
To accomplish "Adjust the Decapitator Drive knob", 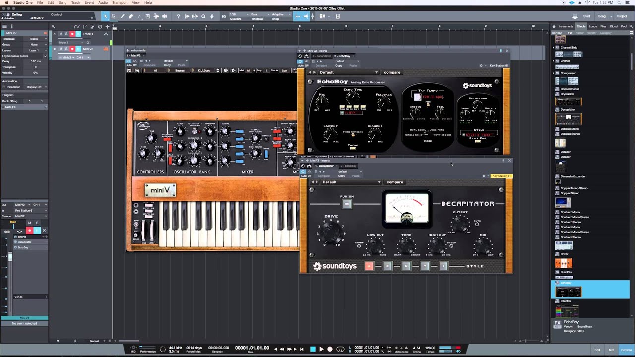I will 331,233.
